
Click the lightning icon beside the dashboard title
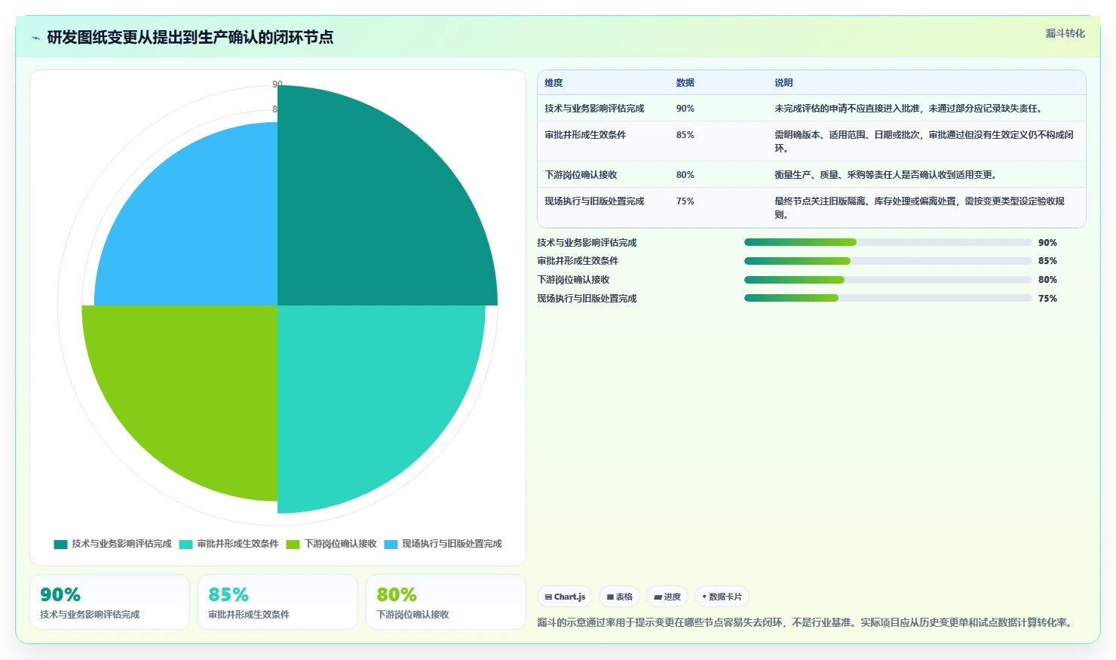35,38
